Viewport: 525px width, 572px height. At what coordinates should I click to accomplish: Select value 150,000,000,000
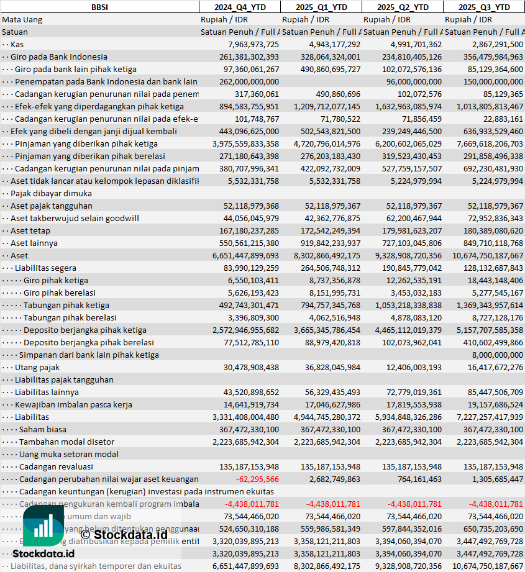[493, 82]
